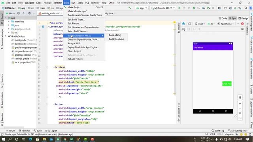Open the Event Log button
Viewport: 253px width, 142px height.
[218, 131]
